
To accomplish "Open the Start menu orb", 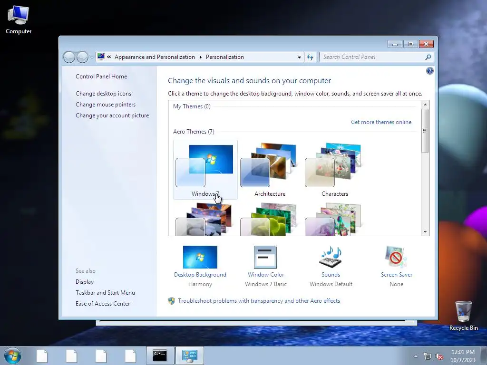I will [x=13, y=355].
